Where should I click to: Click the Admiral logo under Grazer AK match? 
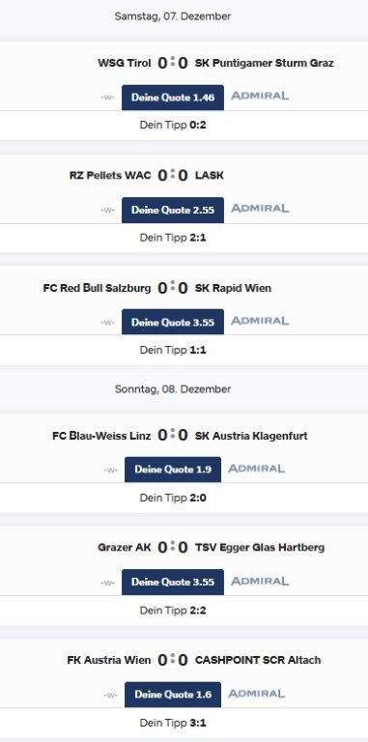(260, 582)
